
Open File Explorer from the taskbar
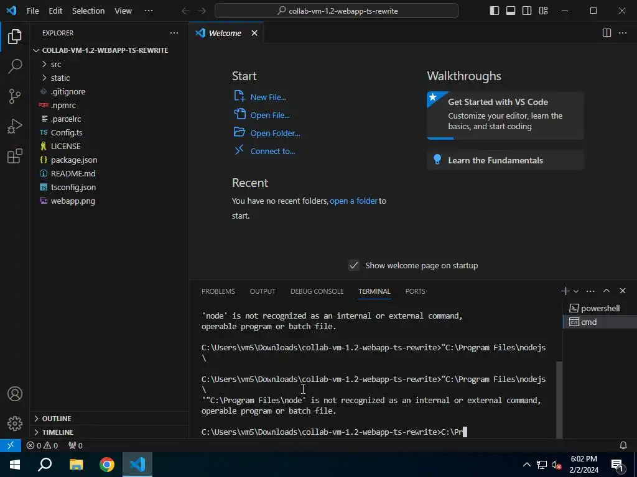pyautogui.click(x=76, y=465)
